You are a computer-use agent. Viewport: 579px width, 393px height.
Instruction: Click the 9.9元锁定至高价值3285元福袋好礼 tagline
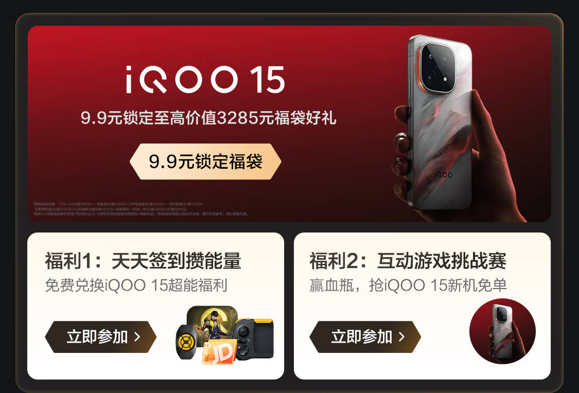208,118
